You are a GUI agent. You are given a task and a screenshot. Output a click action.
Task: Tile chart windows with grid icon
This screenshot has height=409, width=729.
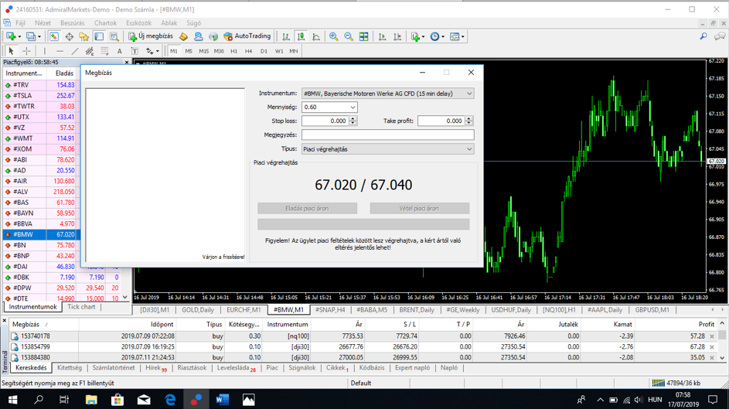click(363, 36)
